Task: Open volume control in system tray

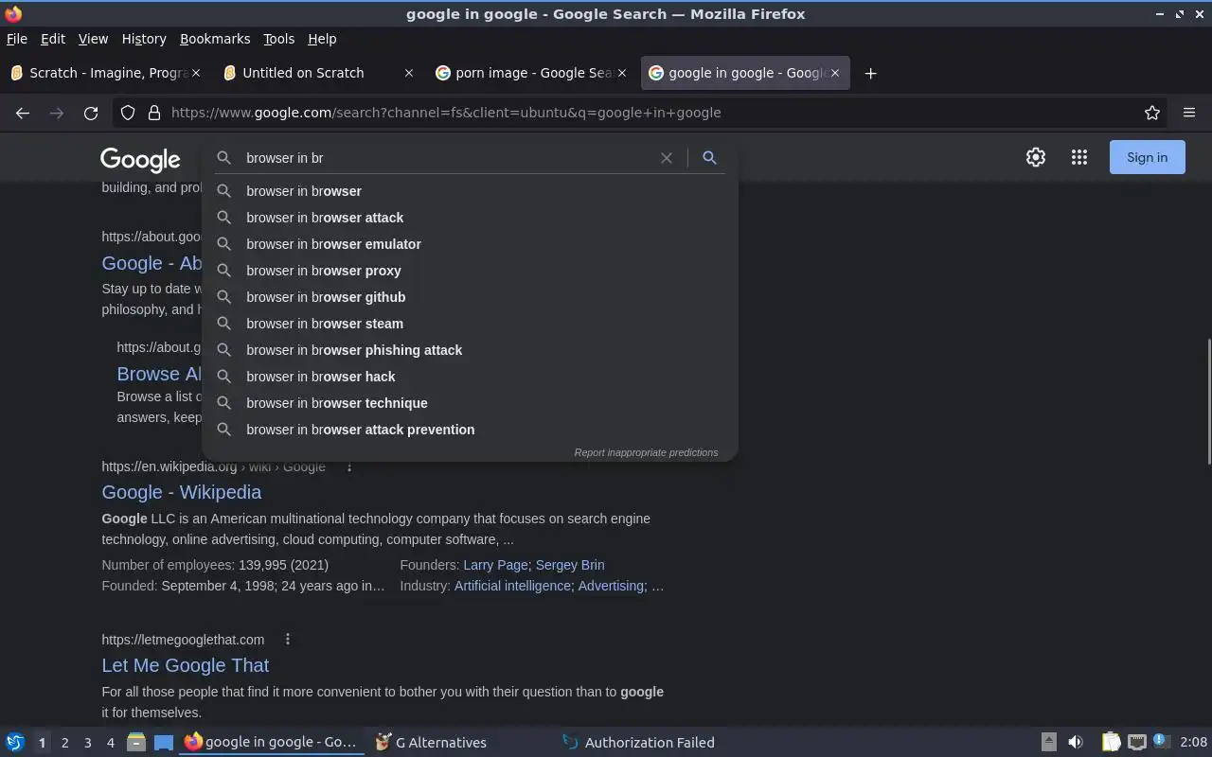Action: click(x=1076, y=743)
